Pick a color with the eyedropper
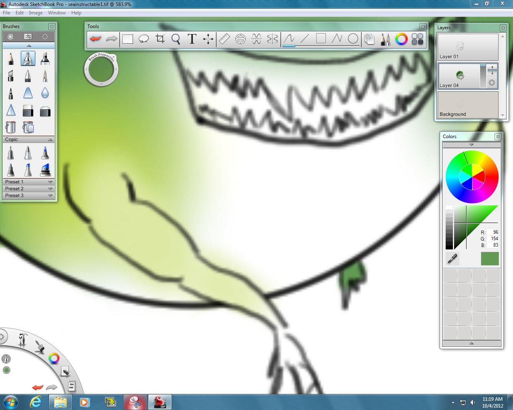This screenshot has height=410, width=513. coord(452,259)
